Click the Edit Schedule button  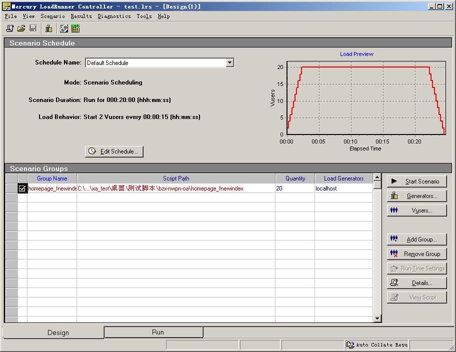114,151
